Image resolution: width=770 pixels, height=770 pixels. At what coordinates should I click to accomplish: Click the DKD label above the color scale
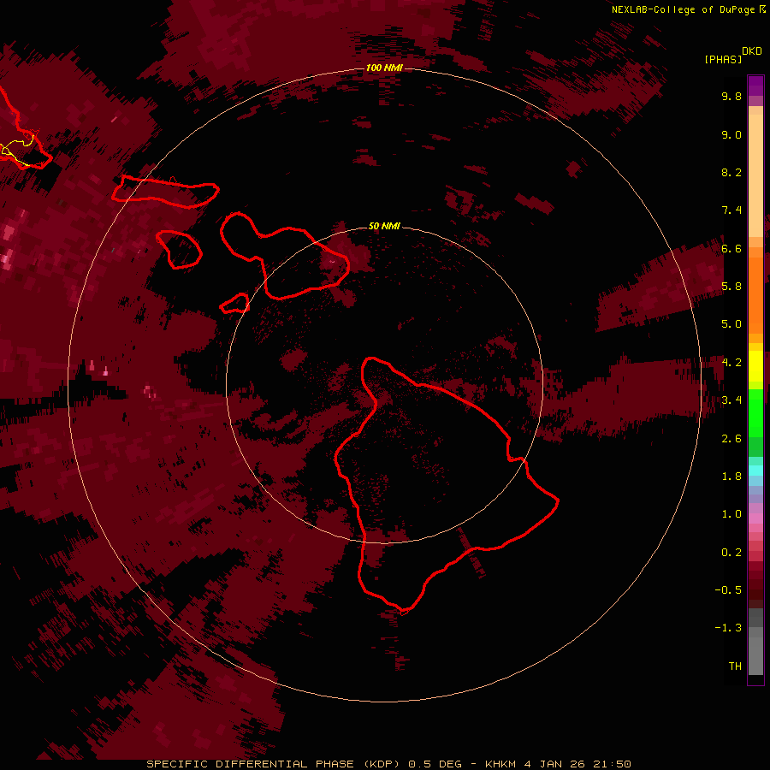coord(752,51)
